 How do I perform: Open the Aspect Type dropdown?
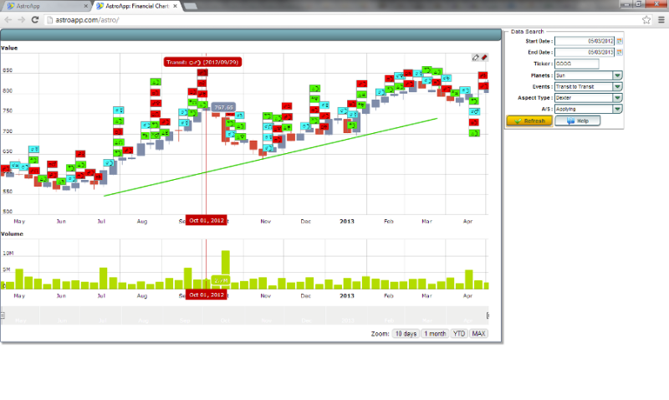pos(618,97)
